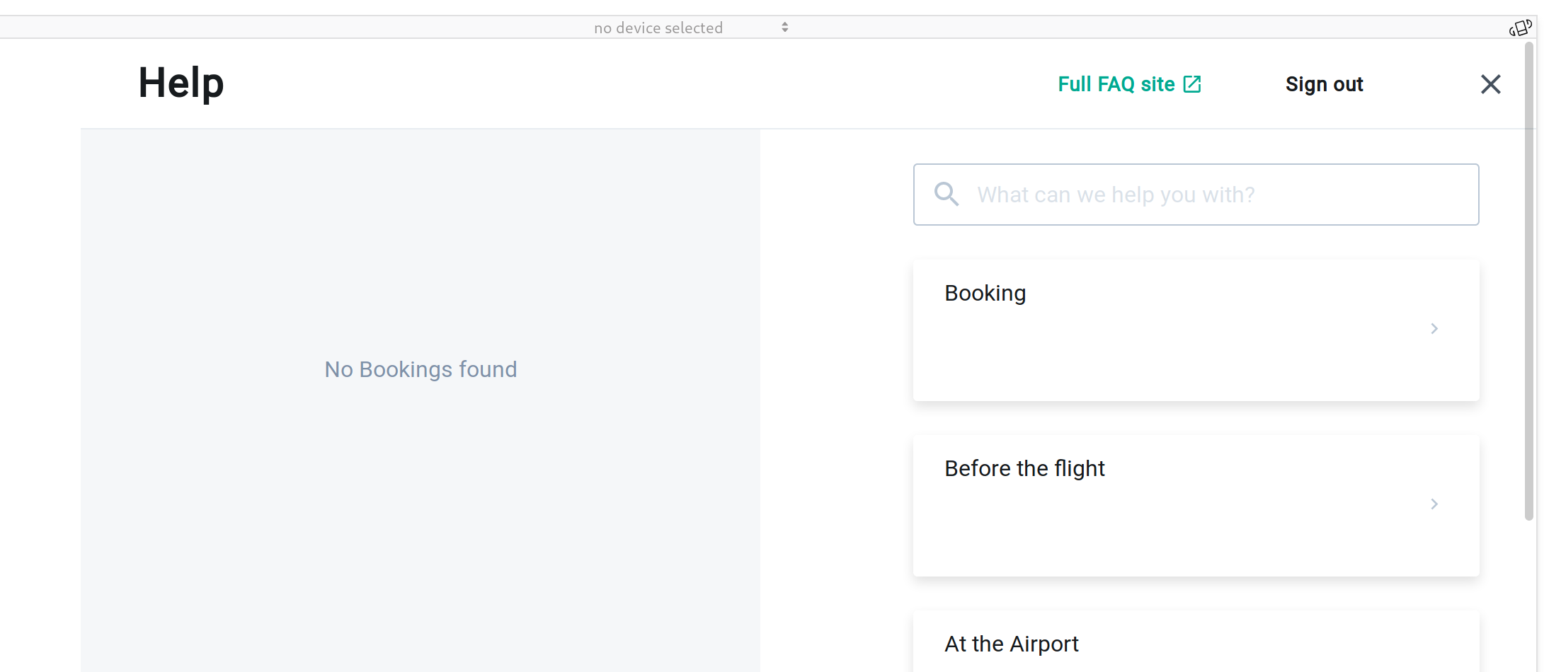Viewport: 1561px width, 672px height.
Task: Click the rotate device icon at top right
Action: coord(1520,27)
